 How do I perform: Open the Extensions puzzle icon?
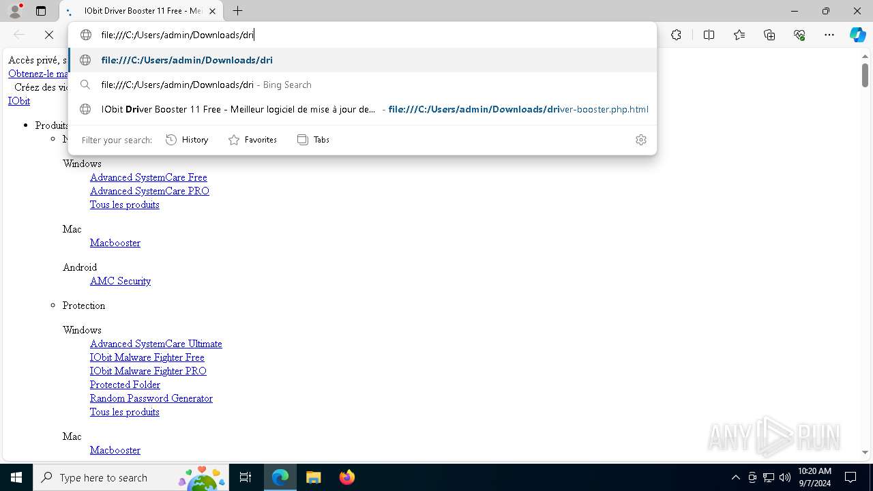(x=676, y=35)
